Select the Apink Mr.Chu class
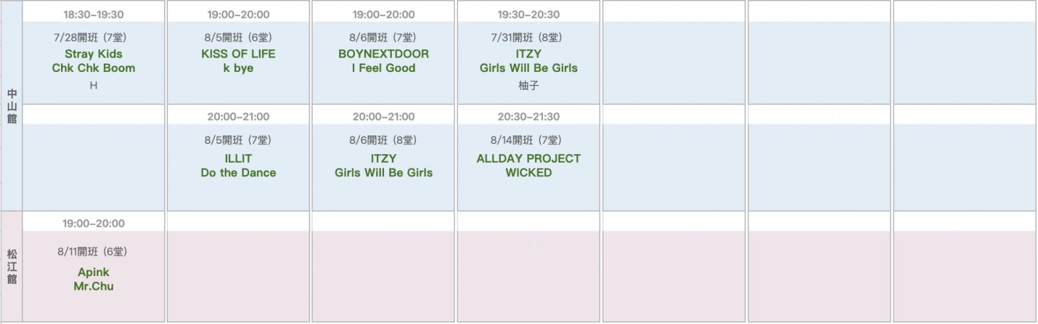Screen dimensions: 1038x324 [93, 279]
